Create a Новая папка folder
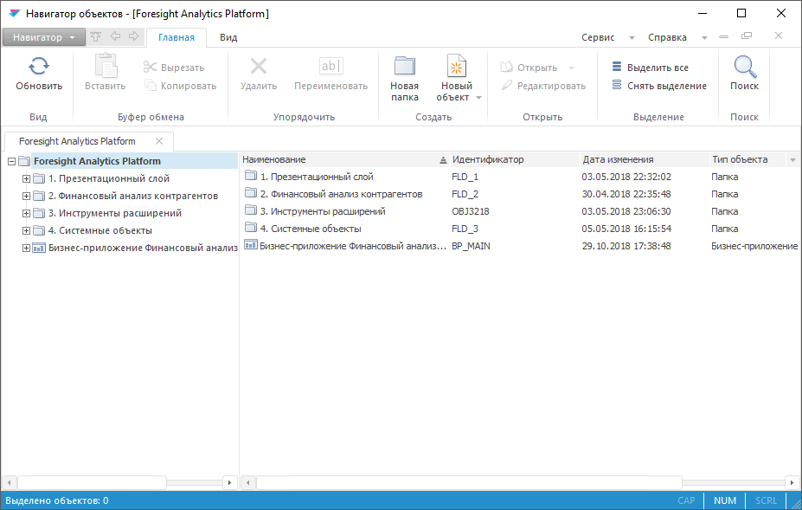Viewport: 802px width, 510px height. point(405,79)
